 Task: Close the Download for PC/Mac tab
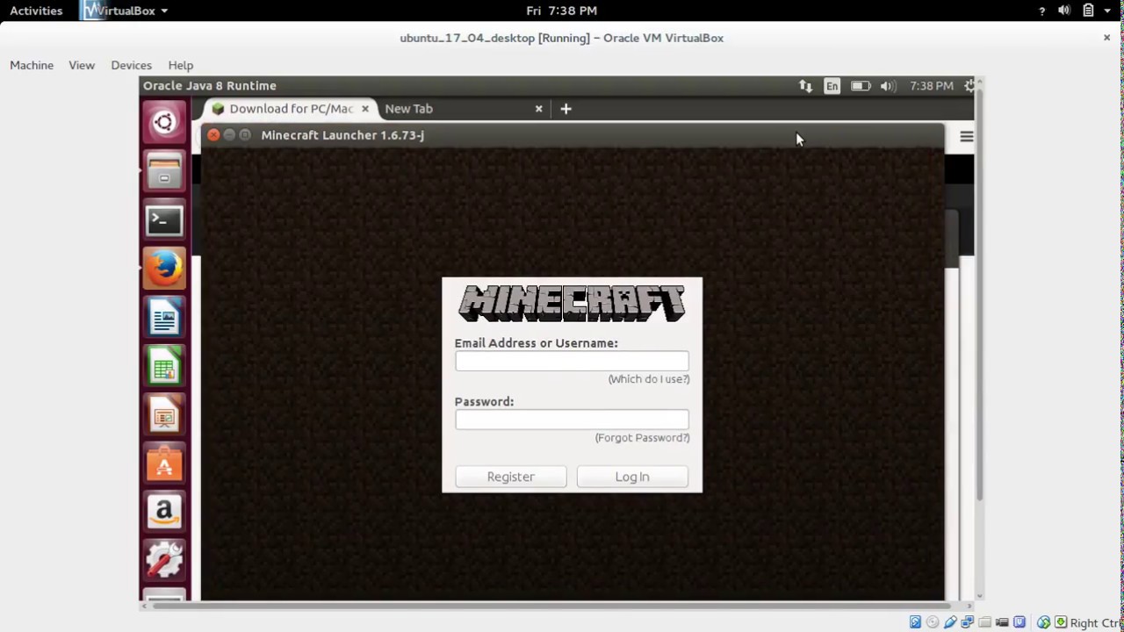tap(364, 109)
